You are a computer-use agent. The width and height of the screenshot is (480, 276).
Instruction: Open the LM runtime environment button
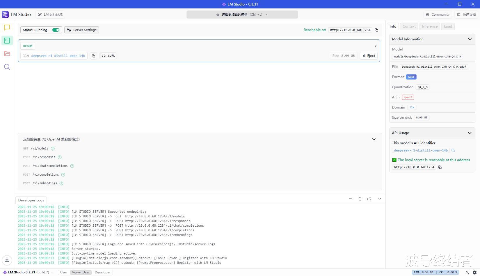tap(50, 15)
